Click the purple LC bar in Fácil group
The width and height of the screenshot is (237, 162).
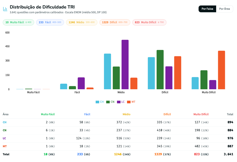pos(81,83)
